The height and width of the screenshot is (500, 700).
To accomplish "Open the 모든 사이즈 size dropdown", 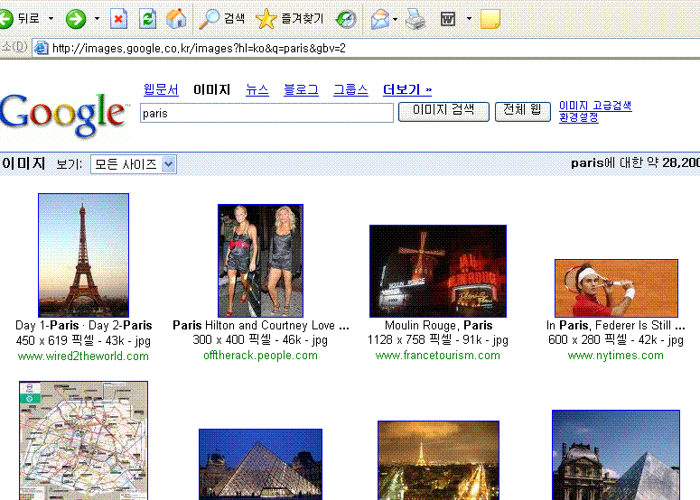I will coord(134,164).
